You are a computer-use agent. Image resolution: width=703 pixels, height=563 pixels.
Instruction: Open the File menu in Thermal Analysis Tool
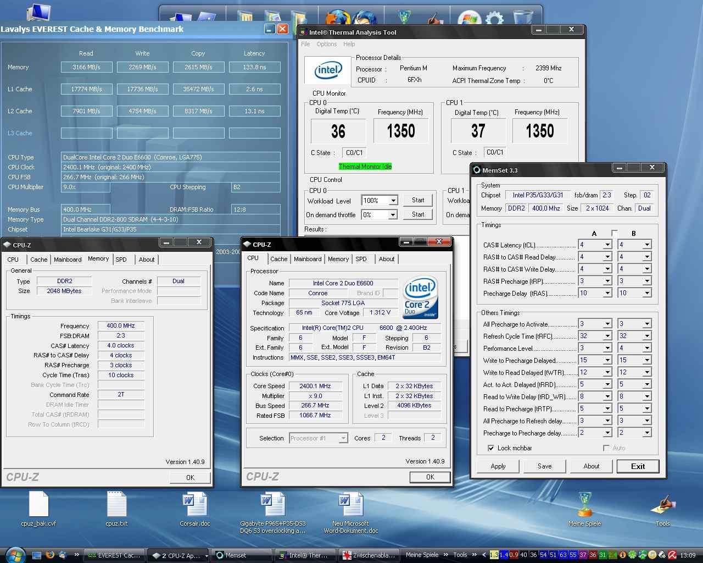[305, 44]
